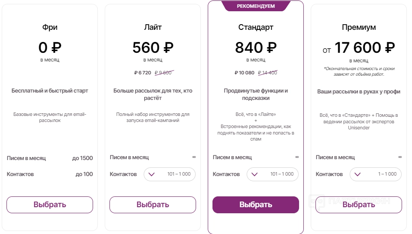
Task: Click the crossed-out ₽ 14 400 price
Action: [x=267, y=73]
